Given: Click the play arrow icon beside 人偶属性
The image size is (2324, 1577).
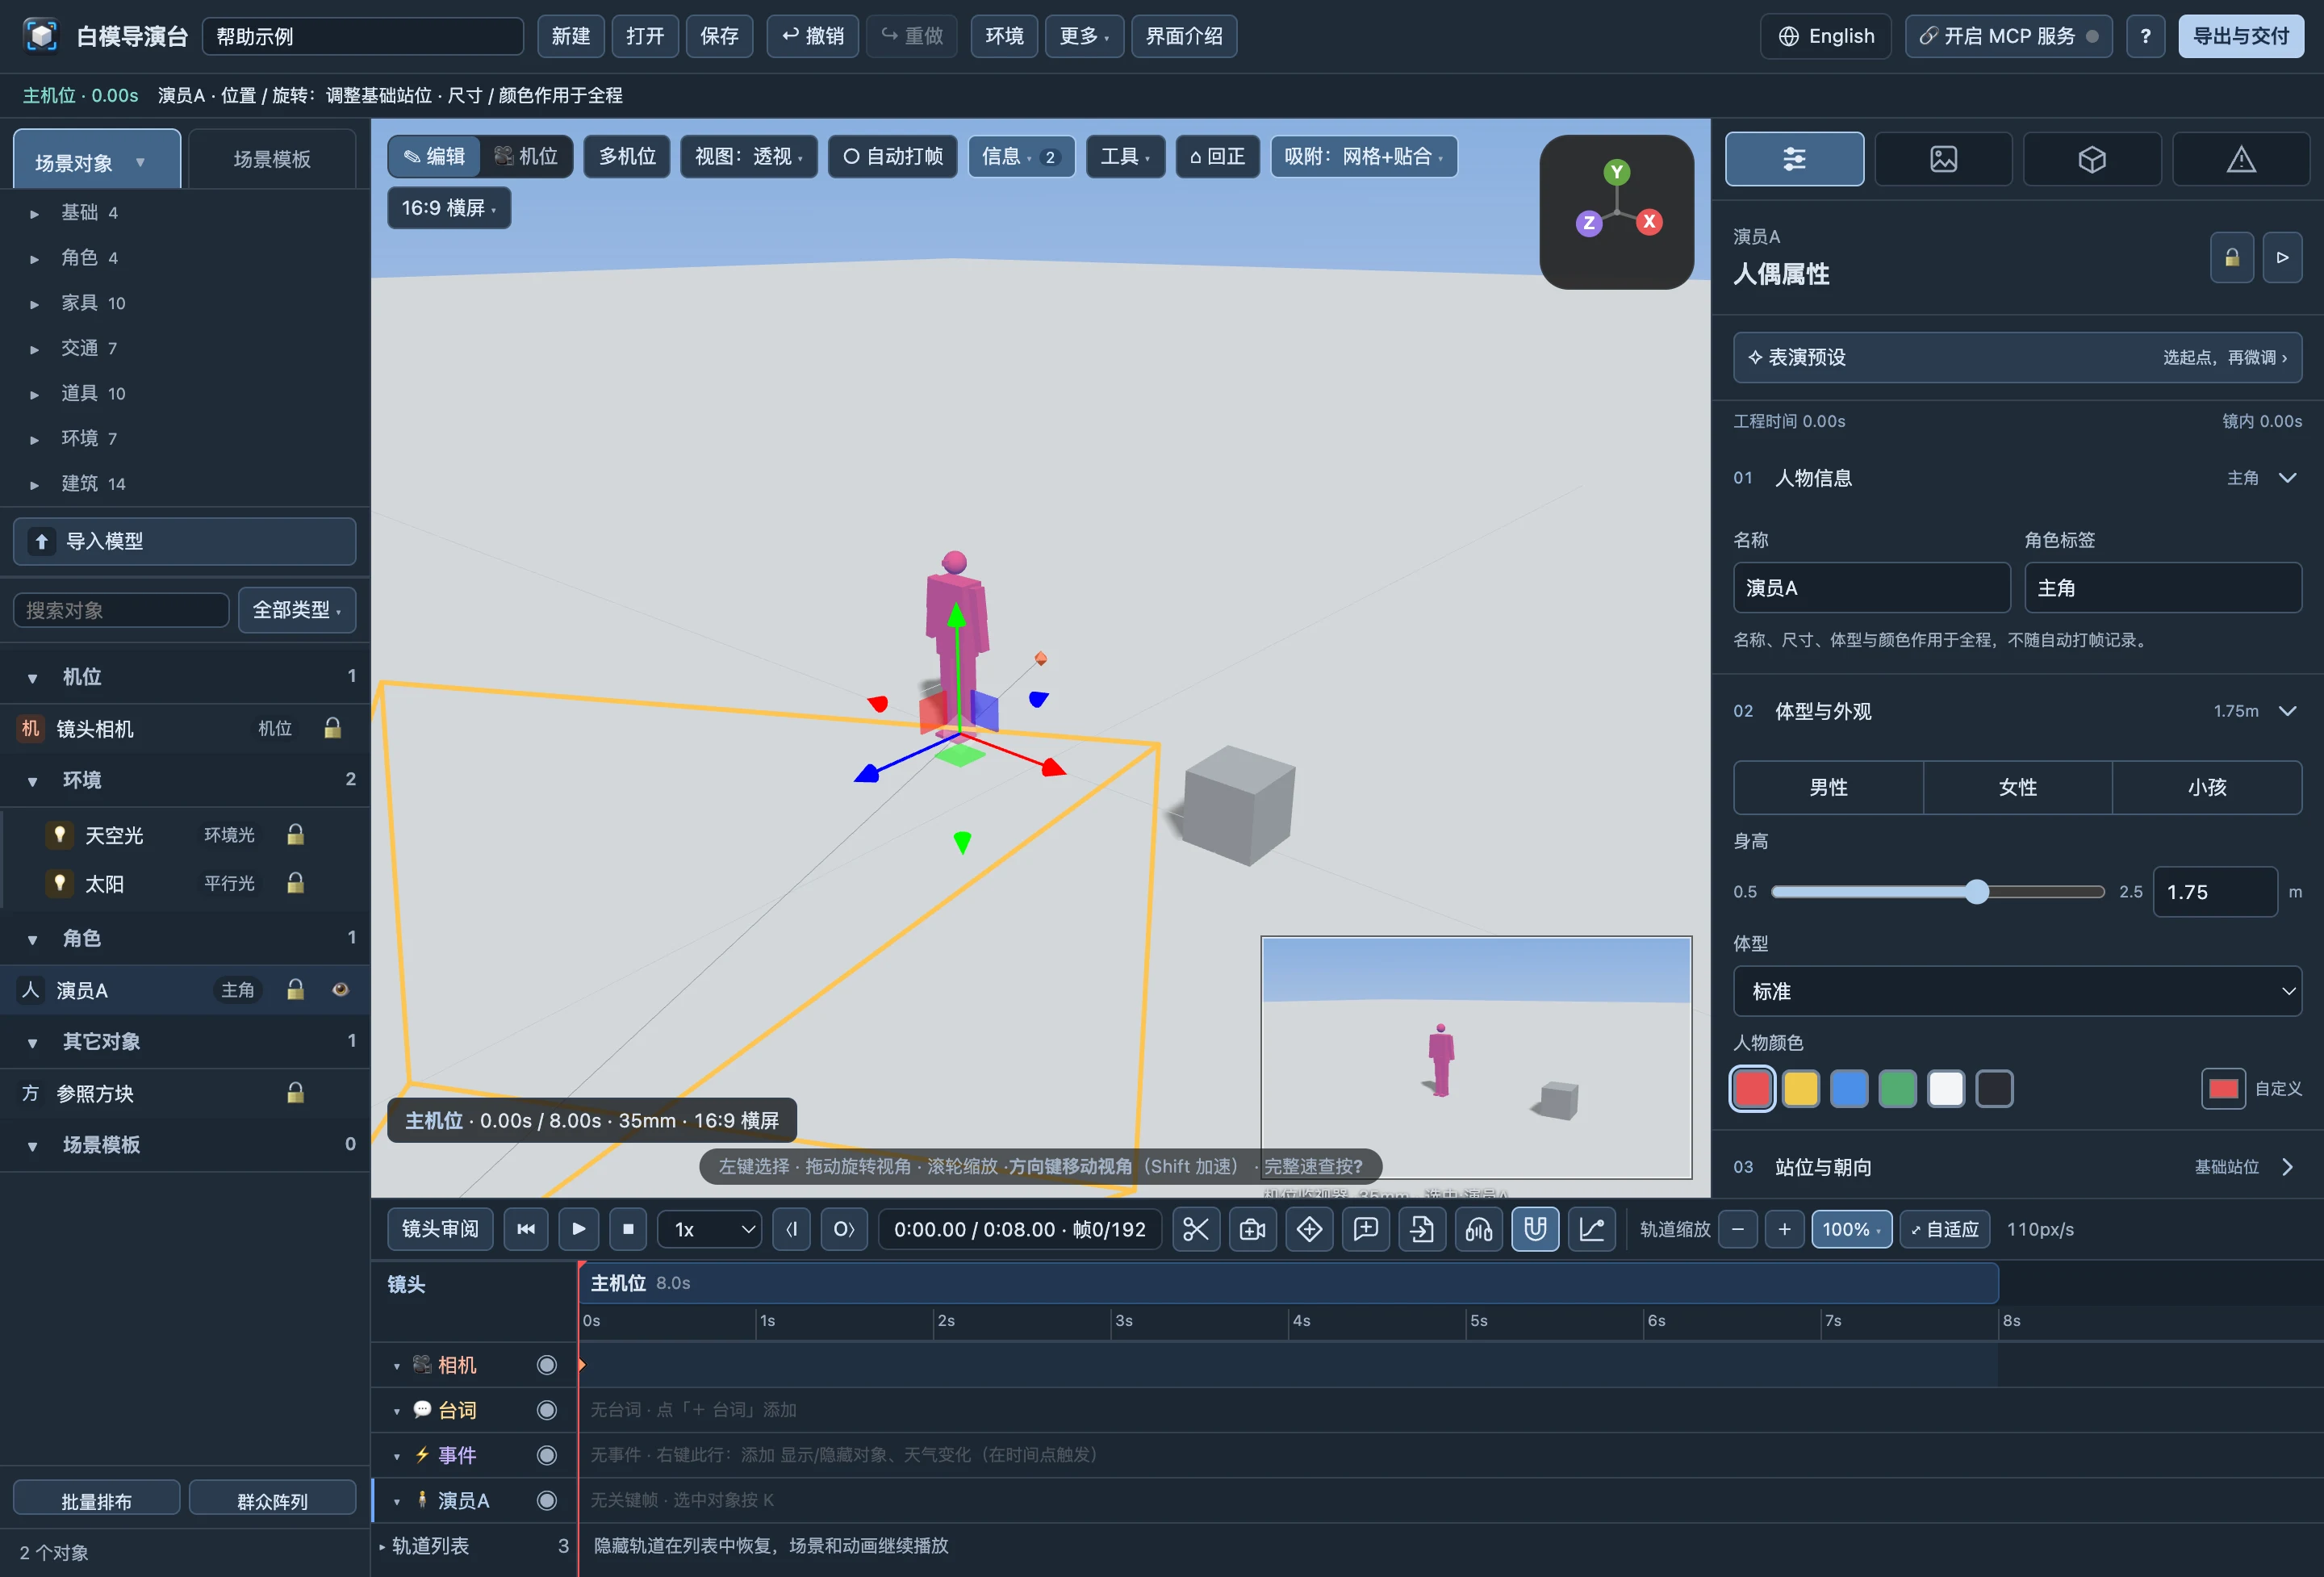Looking at the screenshot, I should coord(2282,258).
